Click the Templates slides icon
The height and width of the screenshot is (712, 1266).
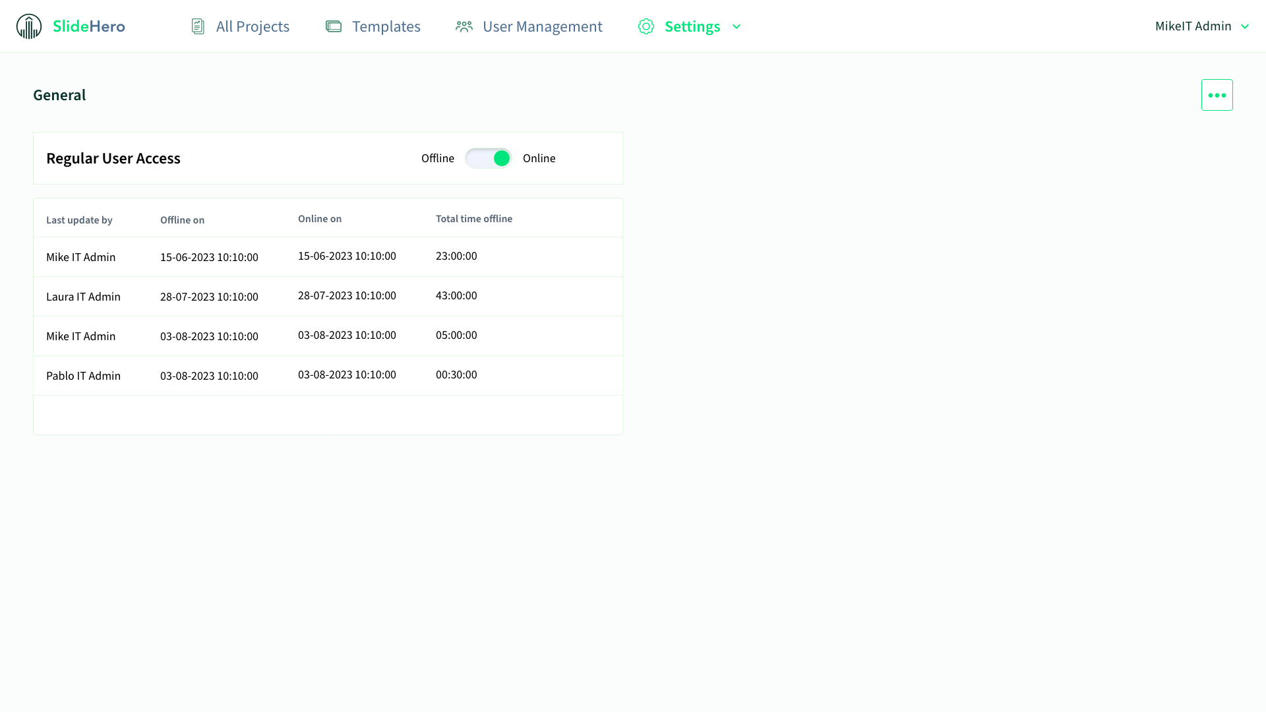pos(334,26)
